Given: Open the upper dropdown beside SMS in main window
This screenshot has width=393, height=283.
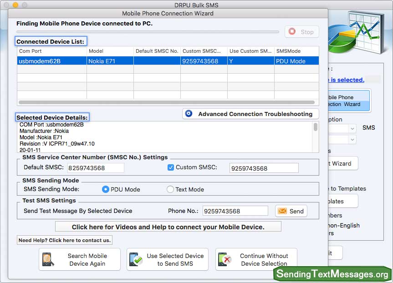Looking at the screenshot, I should click(x=352, y=128).
